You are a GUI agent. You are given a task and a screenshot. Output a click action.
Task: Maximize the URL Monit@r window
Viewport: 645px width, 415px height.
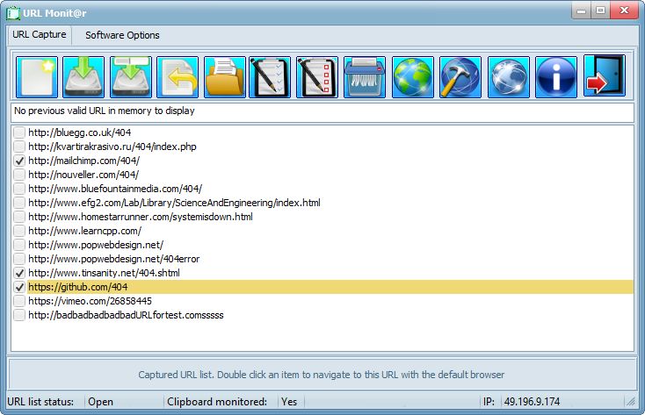600,11
